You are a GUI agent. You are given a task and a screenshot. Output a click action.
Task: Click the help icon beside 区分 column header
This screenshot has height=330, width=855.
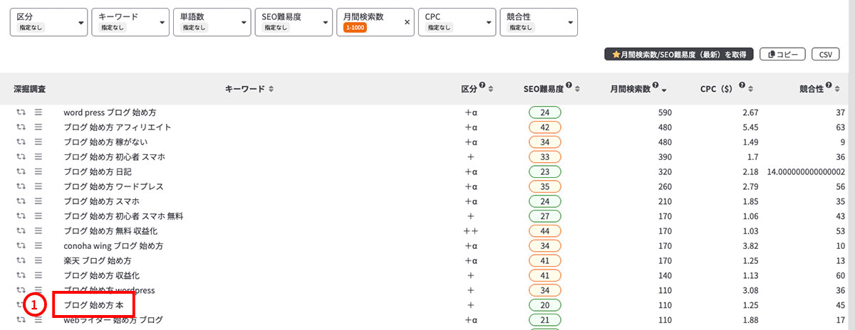click(482, 86)
